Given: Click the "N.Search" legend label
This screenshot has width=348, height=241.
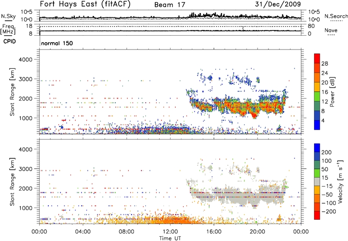Looking at the screenshot, I should [336, 16].
